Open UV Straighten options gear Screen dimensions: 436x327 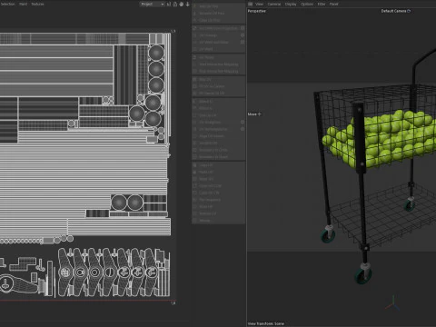coord(243,122)
